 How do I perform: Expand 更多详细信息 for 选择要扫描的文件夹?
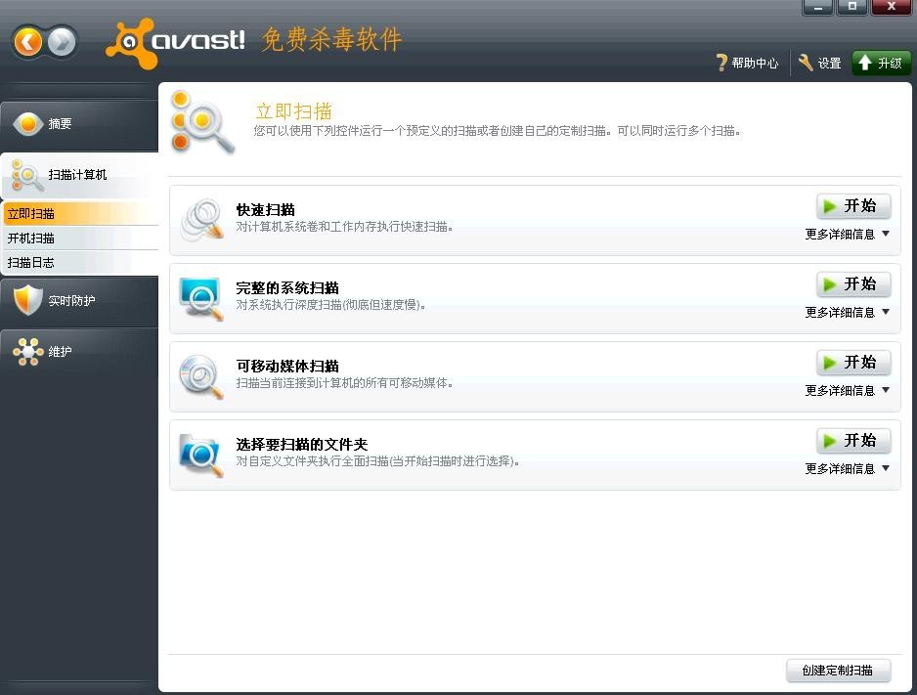(x=847, y=469)
